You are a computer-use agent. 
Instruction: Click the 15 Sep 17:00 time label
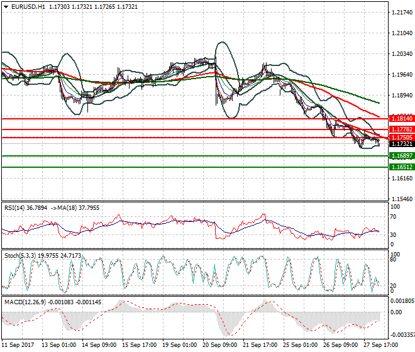click(139, 345)
